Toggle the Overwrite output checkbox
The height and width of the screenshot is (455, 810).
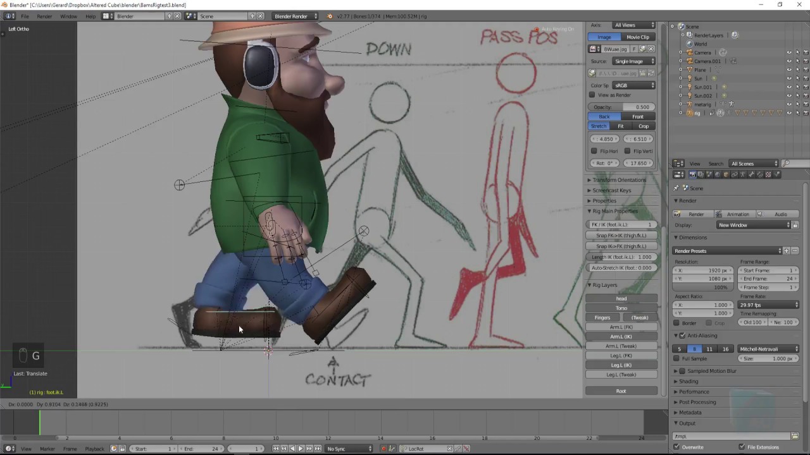tap(676, 447)
